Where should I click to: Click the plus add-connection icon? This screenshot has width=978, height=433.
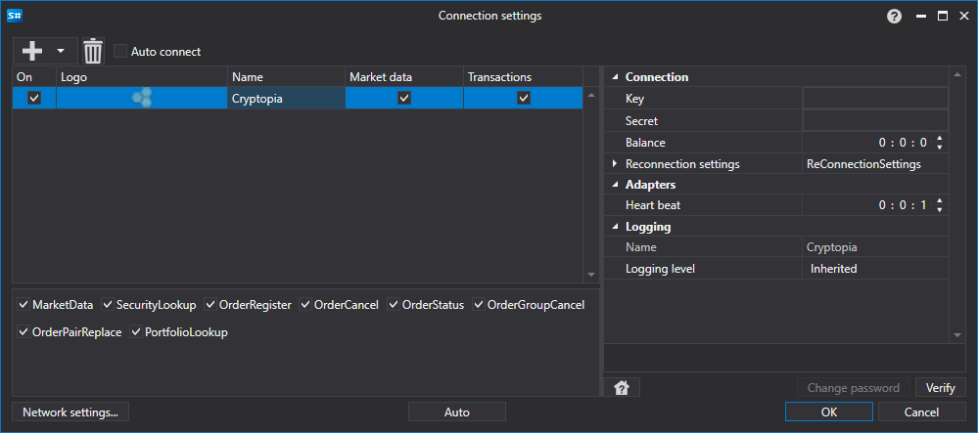click(31, 51)
